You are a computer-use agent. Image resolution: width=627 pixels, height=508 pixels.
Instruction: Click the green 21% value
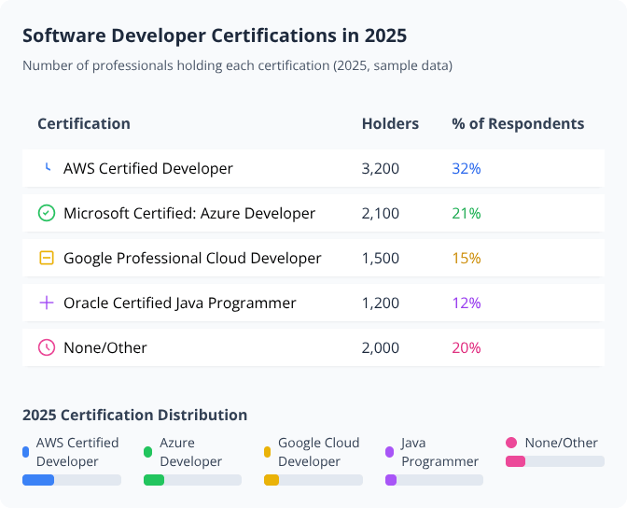pyautogui.click(x=467, y=213)
